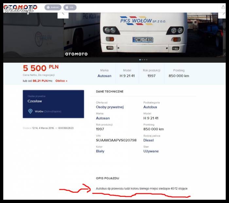The width and height of the screenshot is (229, 203).
Task: Click the Osoby prywatnej offer link
Action: (x=110, y=107)
